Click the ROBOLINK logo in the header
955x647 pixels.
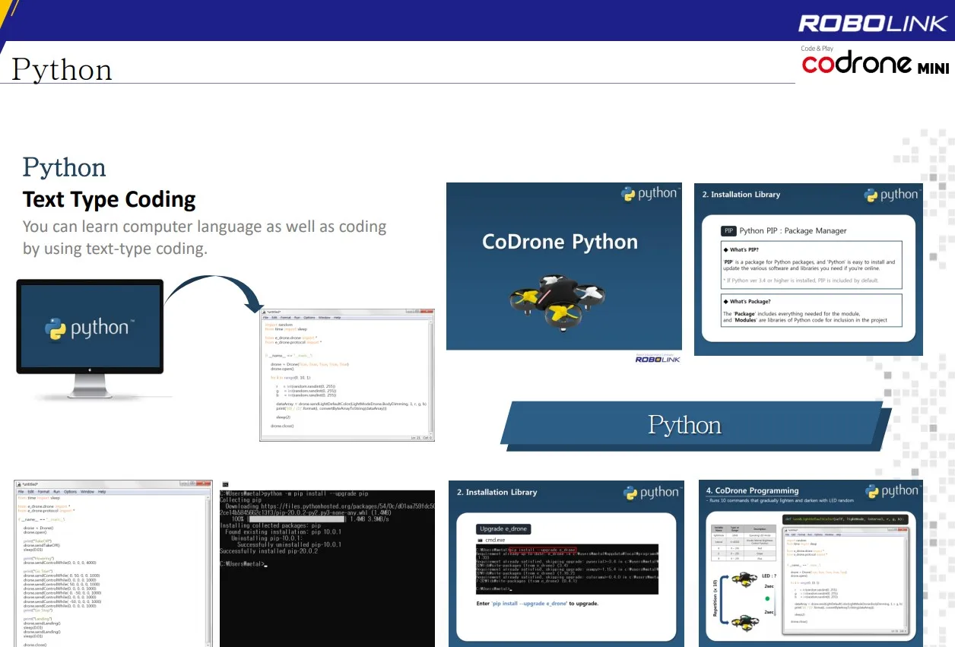coord(872,23)
